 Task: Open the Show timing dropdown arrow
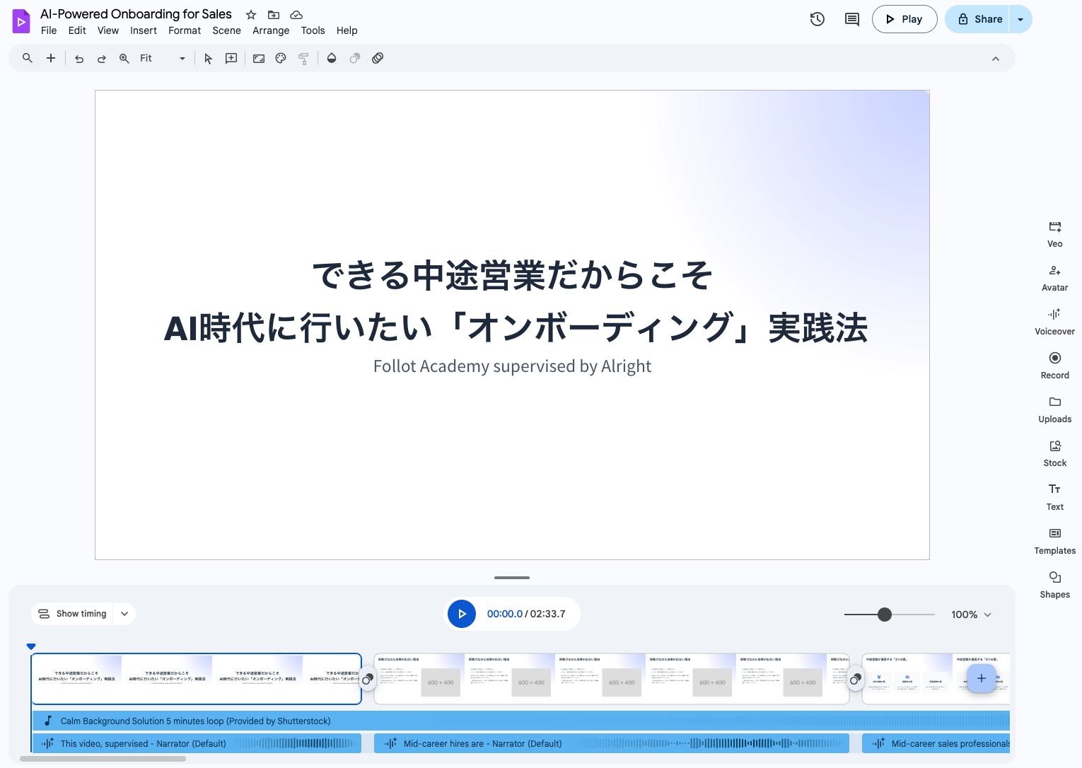click(x=124, y=614)
